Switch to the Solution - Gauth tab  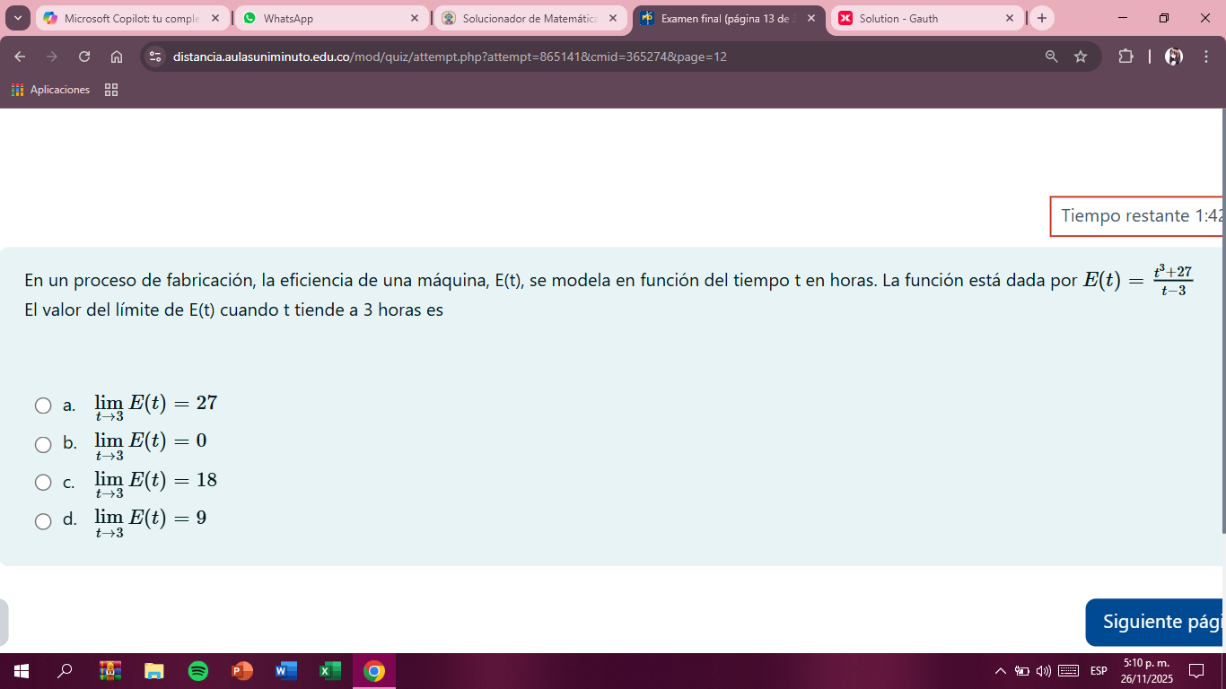[x=924, y=18]
